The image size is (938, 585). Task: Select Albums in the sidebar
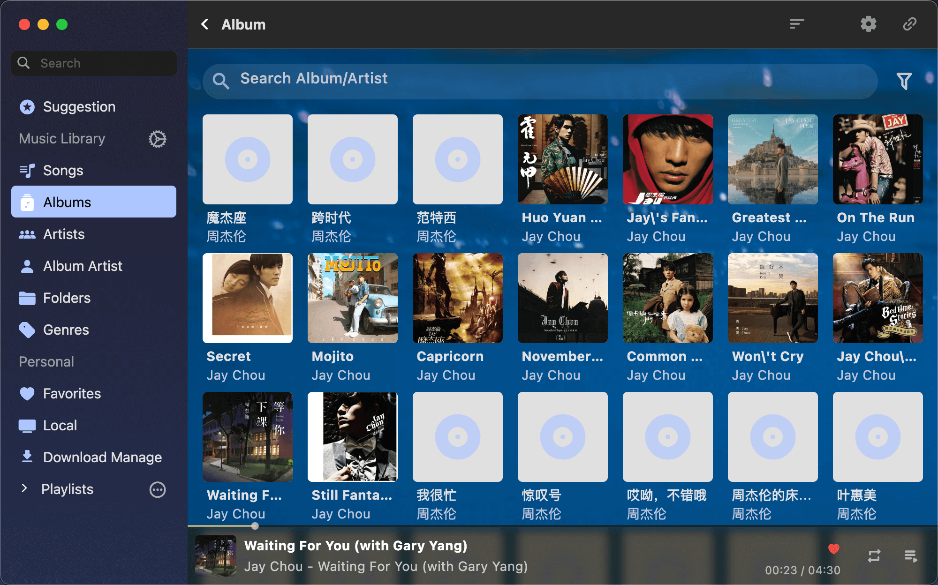pyautogui.click(x=94, y=202)
